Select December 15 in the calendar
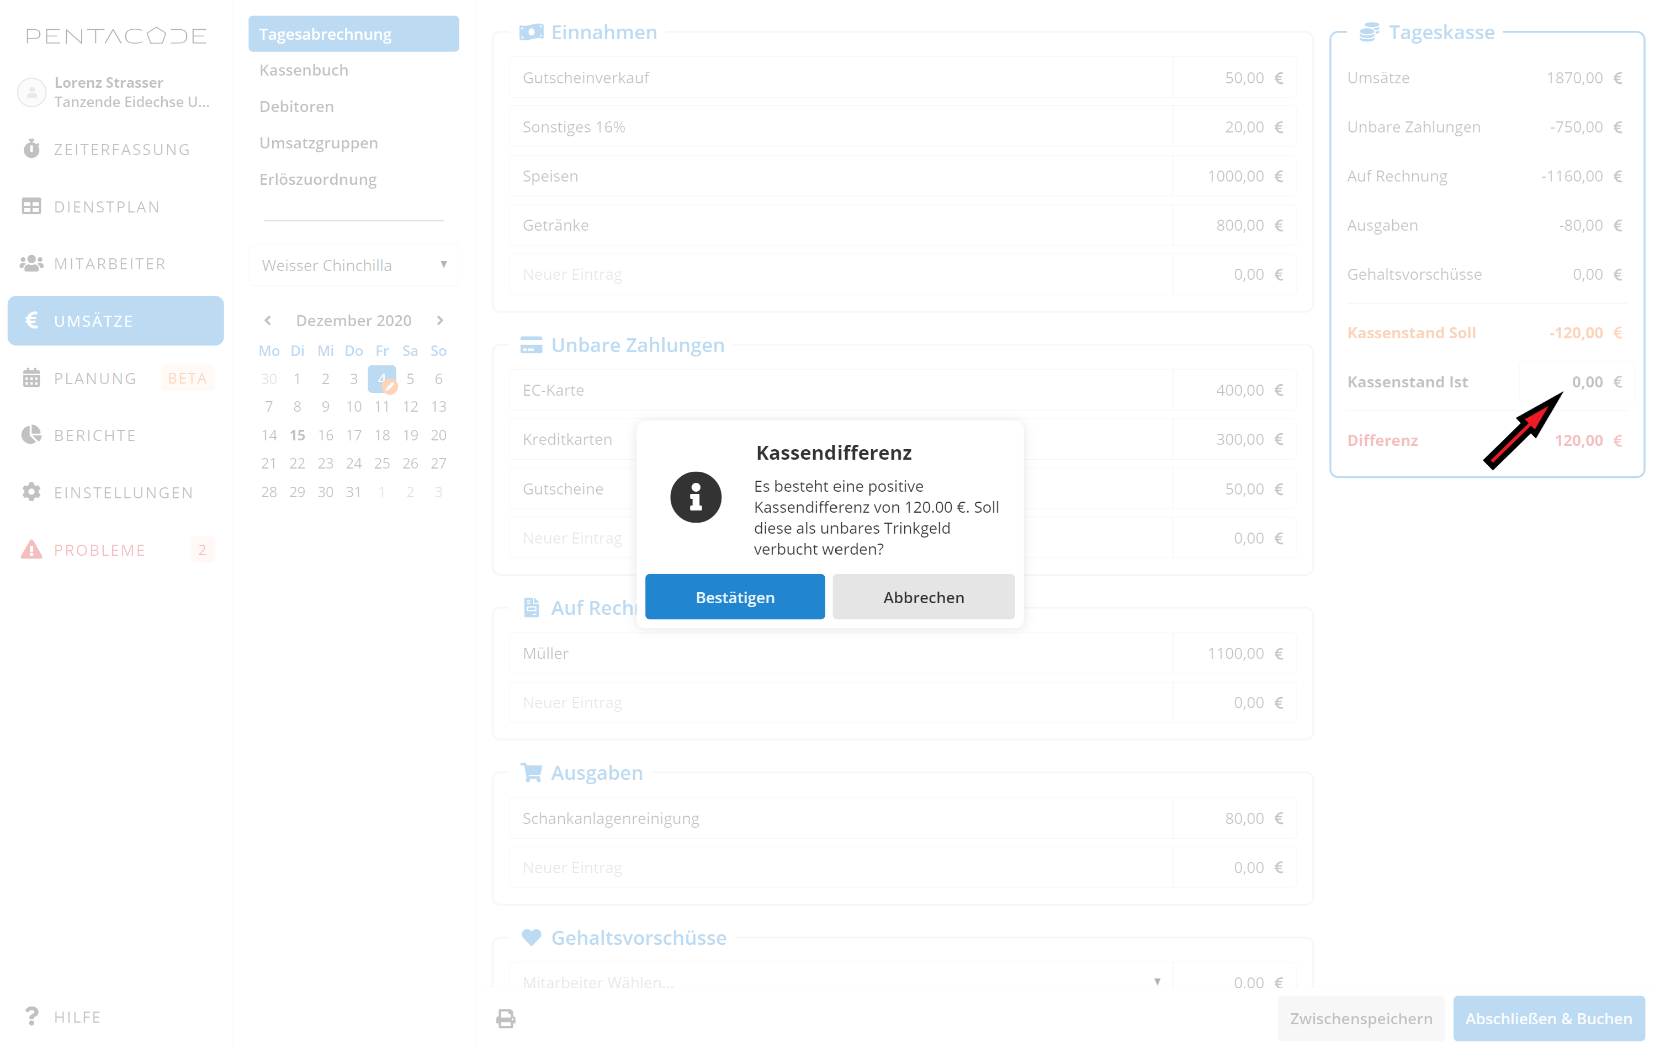 click(x=297, y=435)
